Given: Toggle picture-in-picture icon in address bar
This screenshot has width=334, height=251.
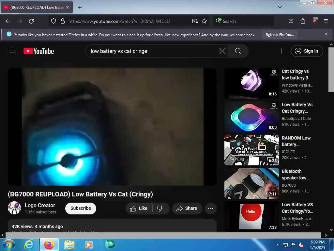Looking at the screenshot, I should point(195,21).
